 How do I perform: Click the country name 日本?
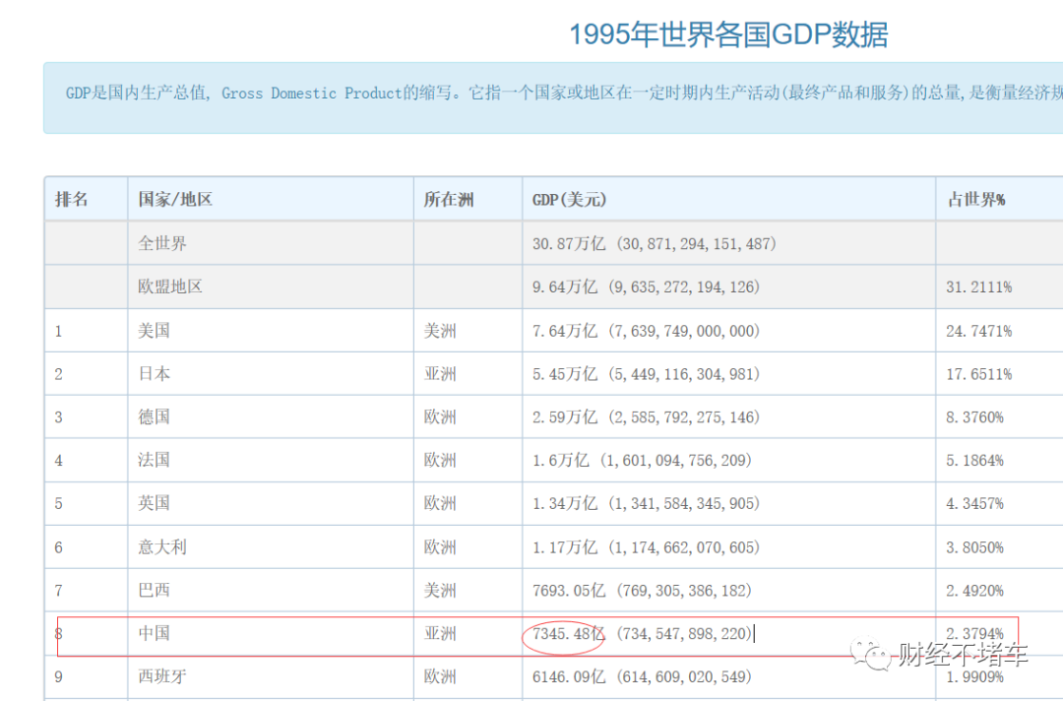click(154, 373)
